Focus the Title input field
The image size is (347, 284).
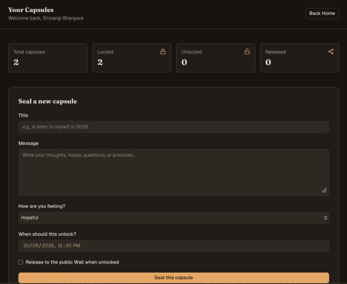pos(173,127)
